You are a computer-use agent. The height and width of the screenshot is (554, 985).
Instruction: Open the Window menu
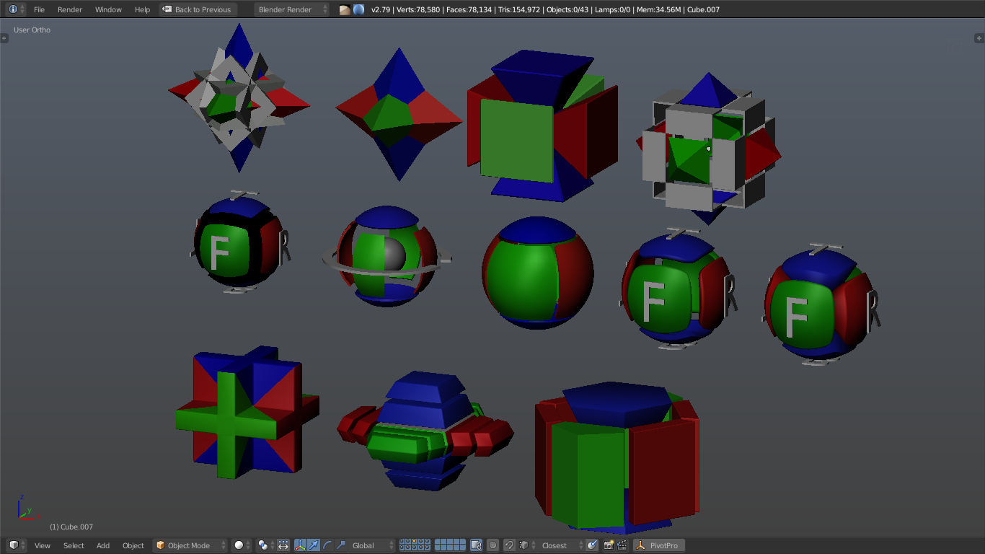[108, 9]
